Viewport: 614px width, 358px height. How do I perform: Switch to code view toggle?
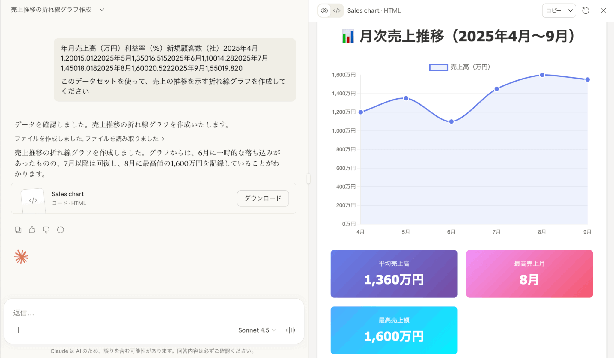tap(337, 11)
